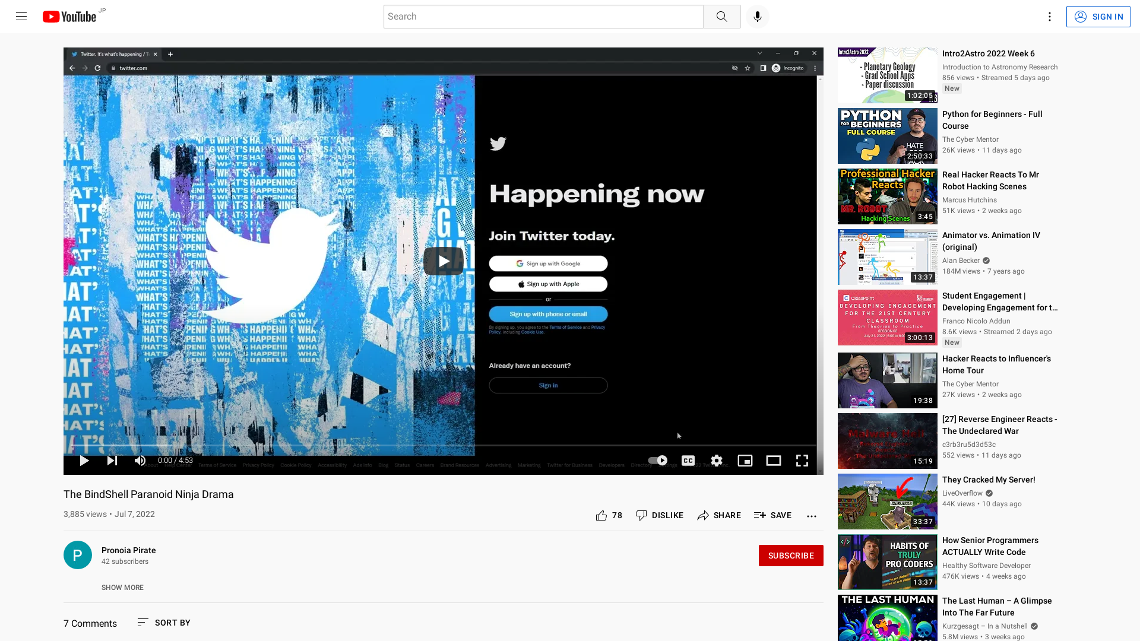The image size is (1140, 641).
Task: Click the SIGN IN button
Action: pyautogui.click(x=1098, y=17)
